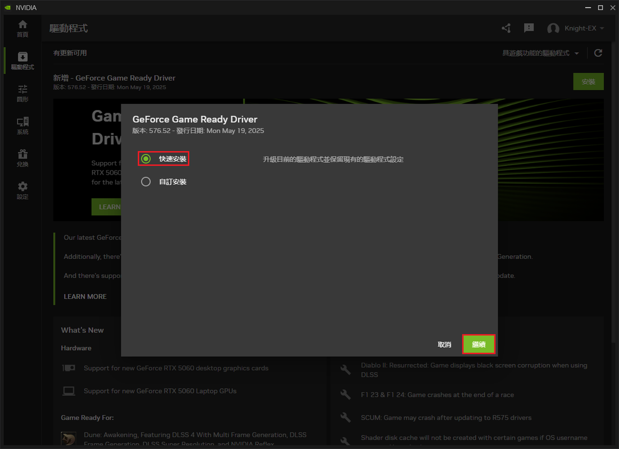Select the 快速安裝 radio button
This screenshot has width=619, height=449.
[145, 159]
